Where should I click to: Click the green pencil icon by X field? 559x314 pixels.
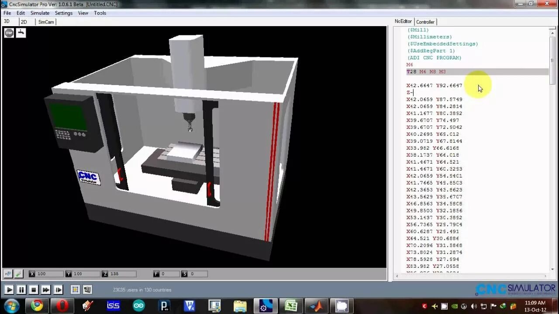[x=18, y=274]
